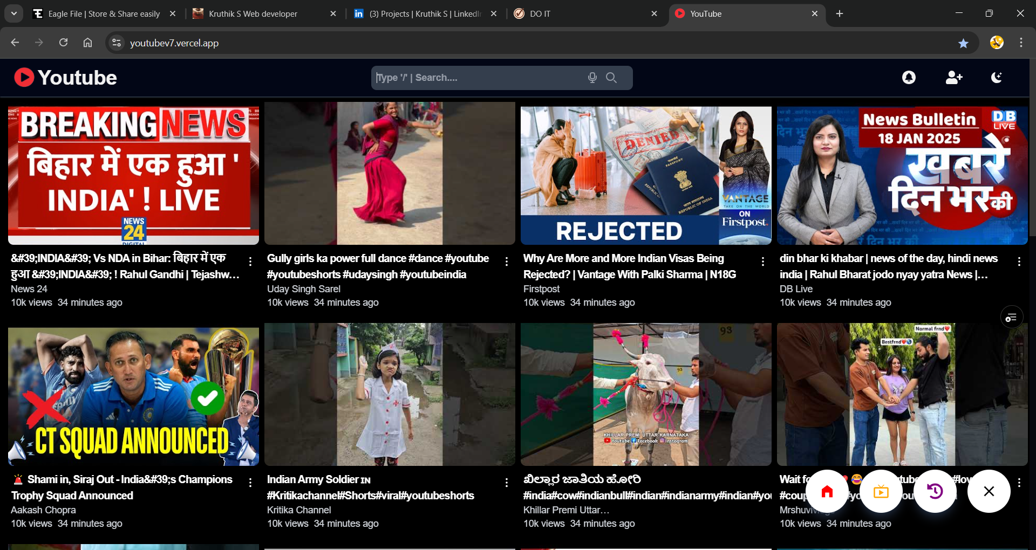
Task: Click the magnifying glass search icon
Action: point(611,78)
